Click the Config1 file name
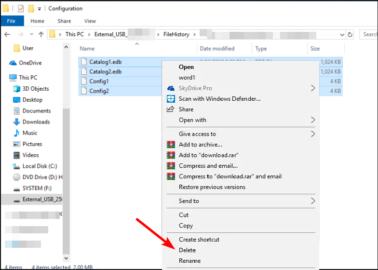 coord(99,81)
